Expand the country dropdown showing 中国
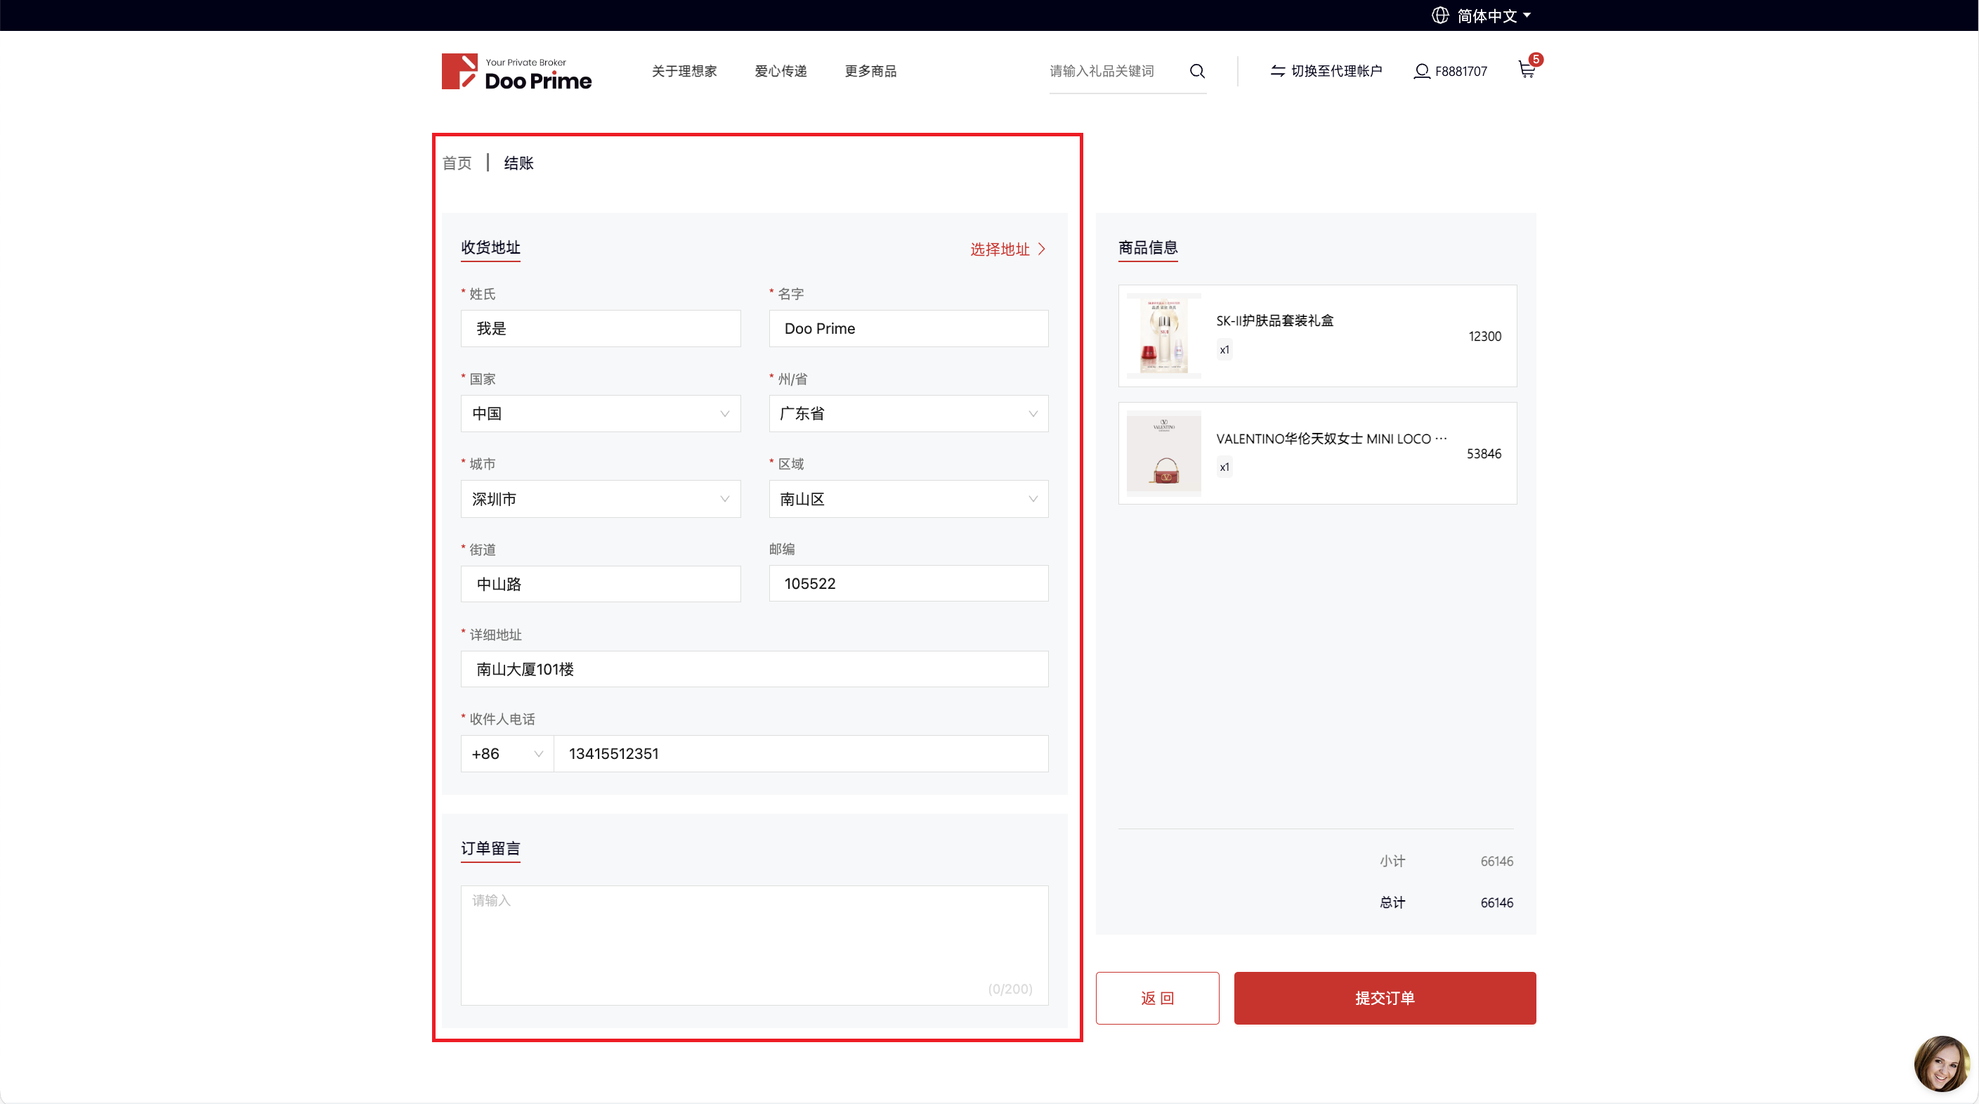1979x1104 pixels. (x=600, y=413)
